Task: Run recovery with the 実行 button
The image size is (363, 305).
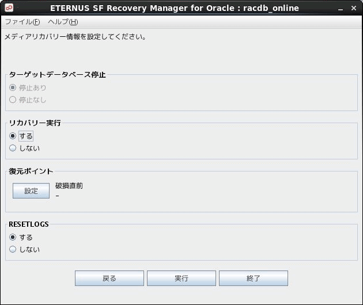Action: pos(181,279)
